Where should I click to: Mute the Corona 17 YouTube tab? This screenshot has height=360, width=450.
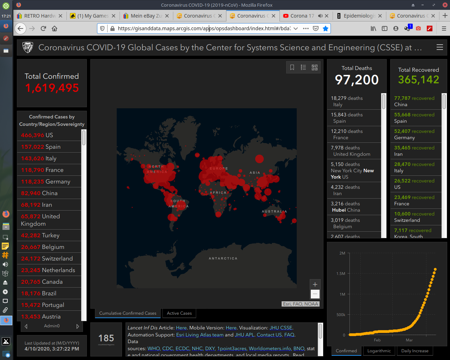click(x=320, y=16)
